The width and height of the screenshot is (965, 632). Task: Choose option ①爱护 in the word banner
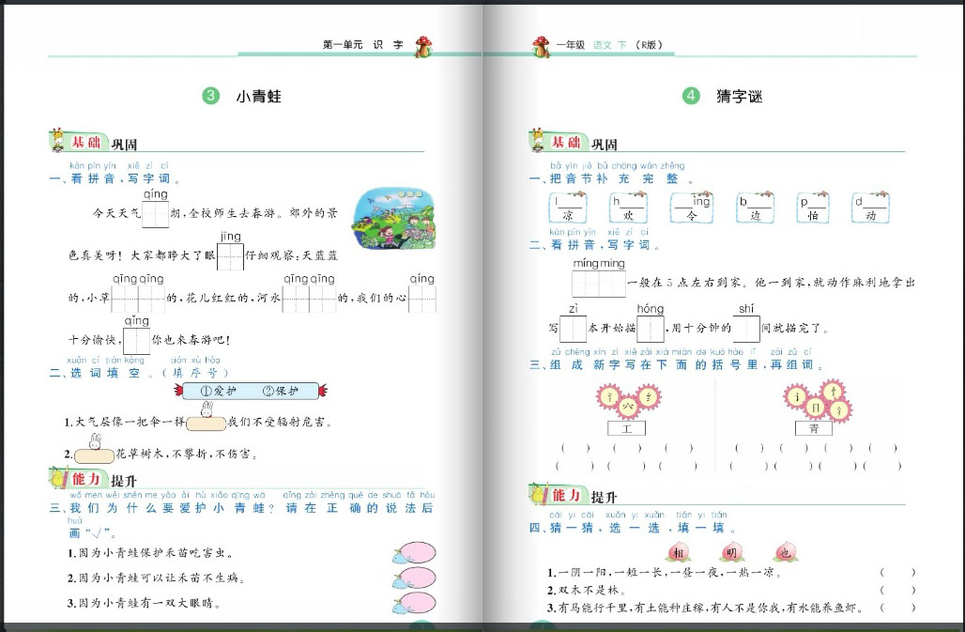(216, 391)
